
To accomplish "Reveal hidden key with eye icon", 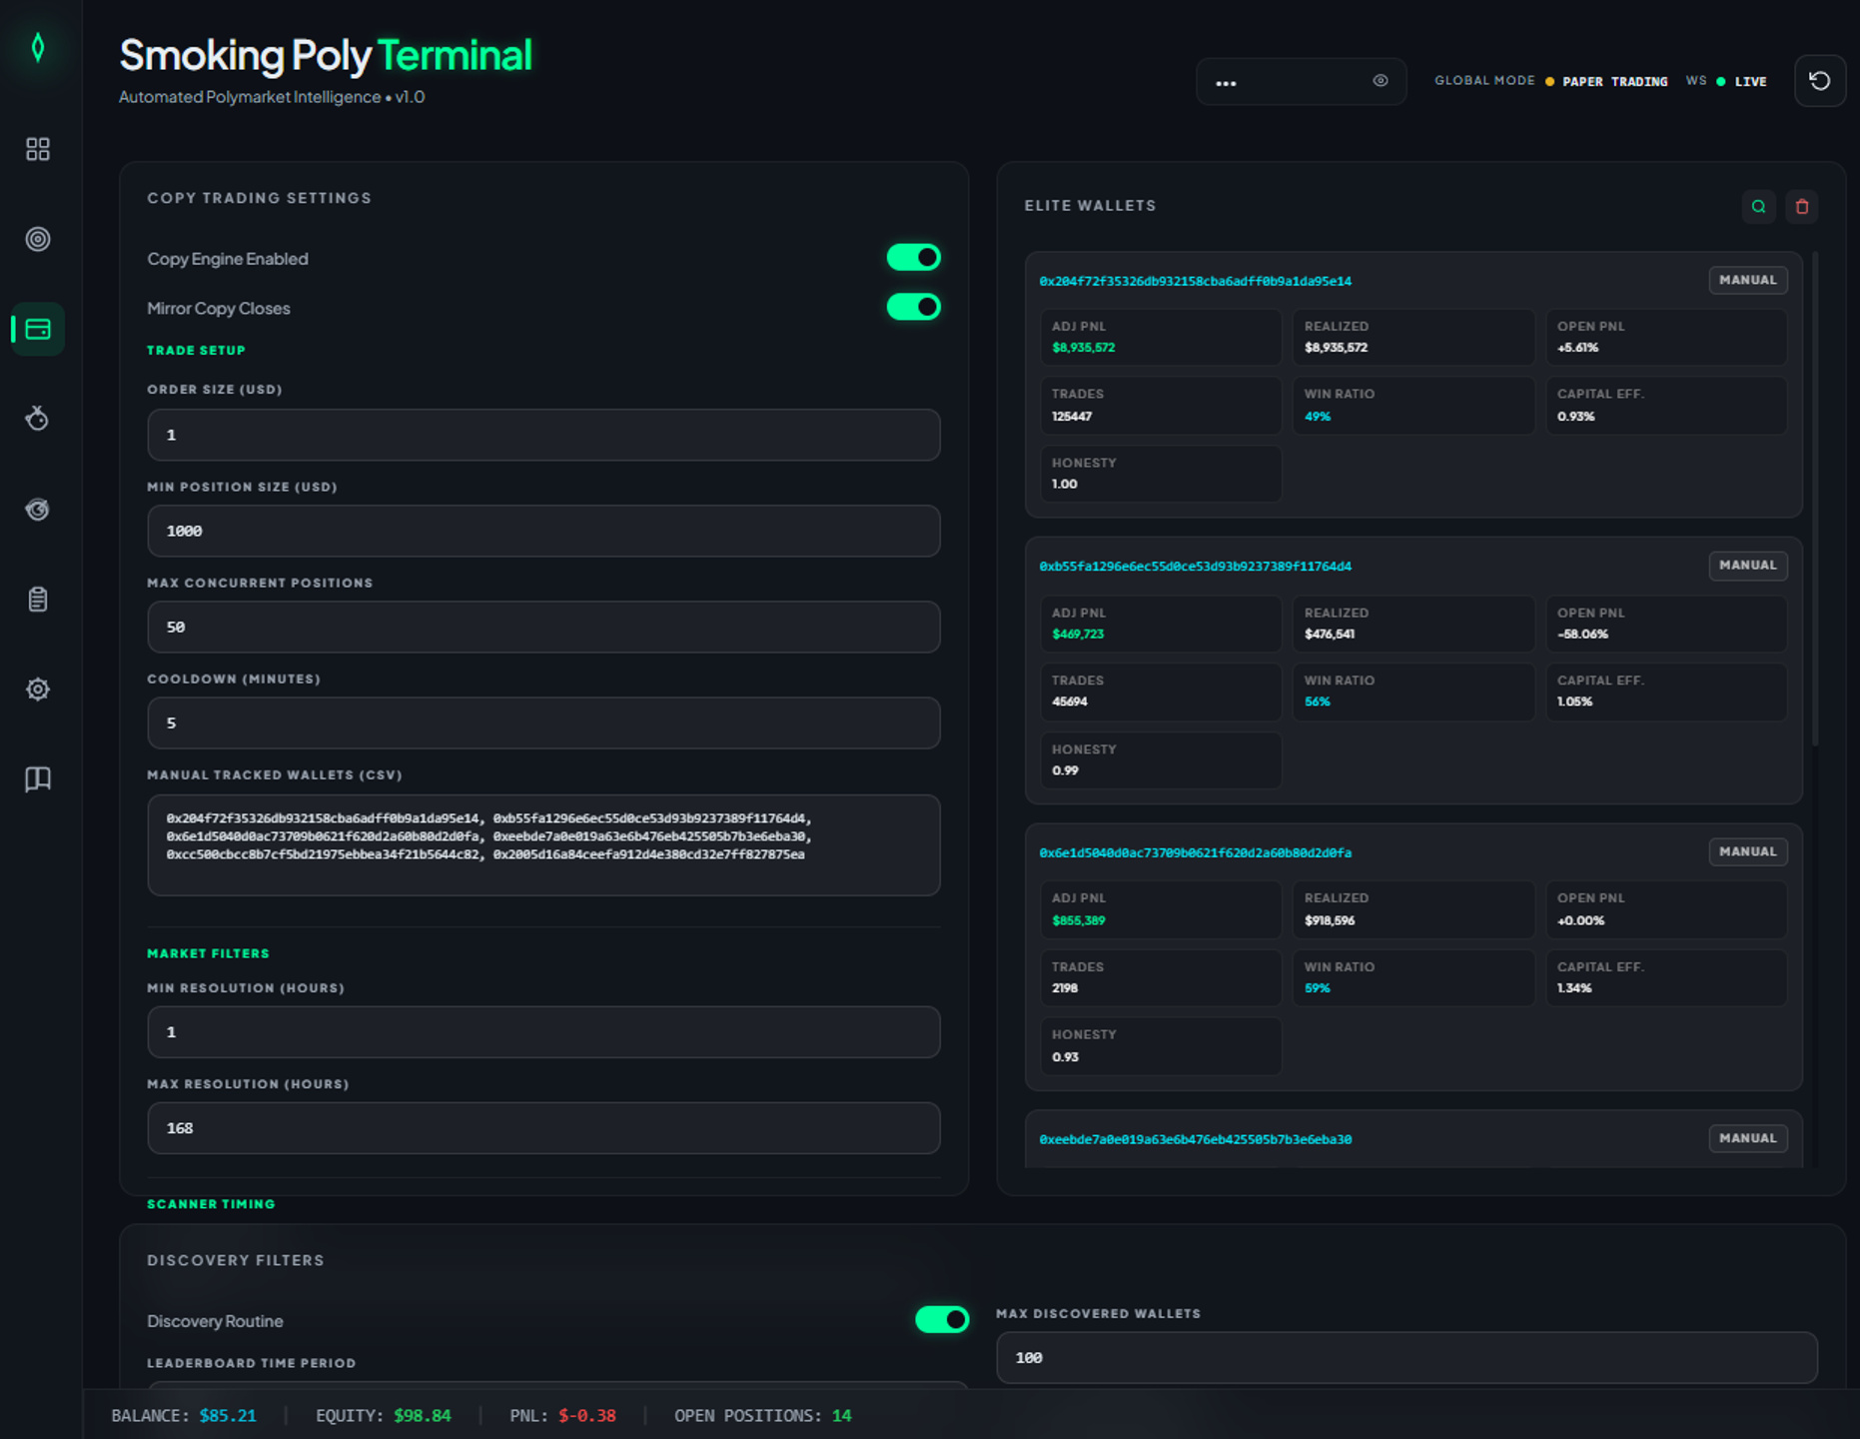I will (1381, 81).
